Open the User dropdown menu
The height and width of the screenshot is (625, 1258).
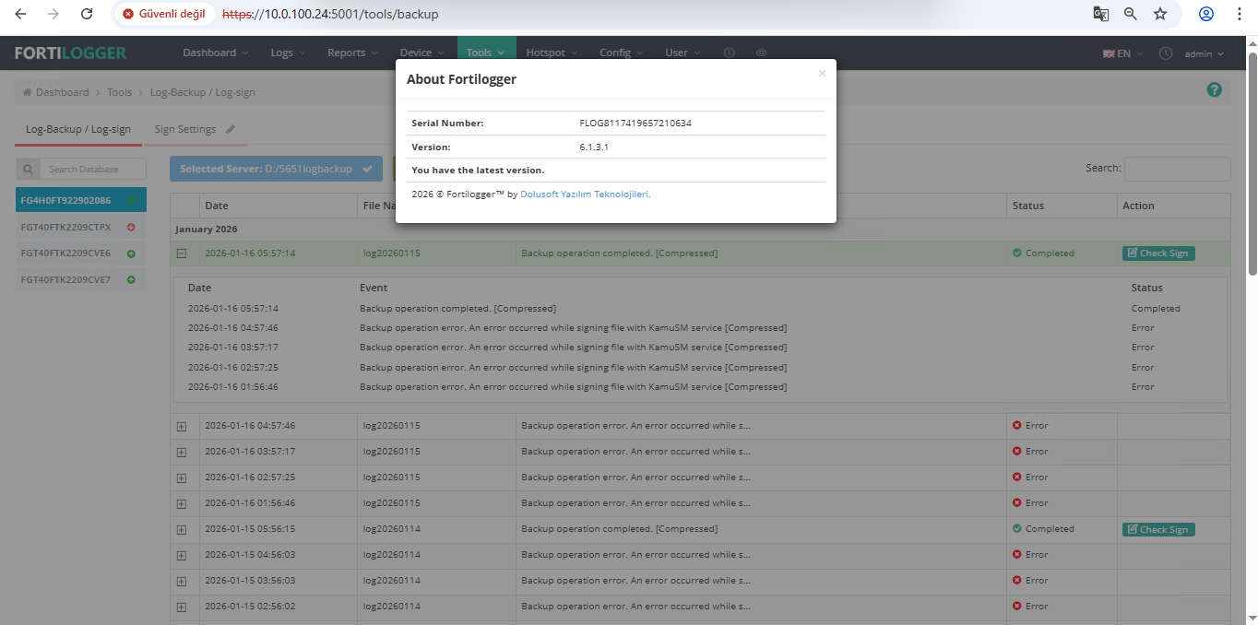pos(683,53)
